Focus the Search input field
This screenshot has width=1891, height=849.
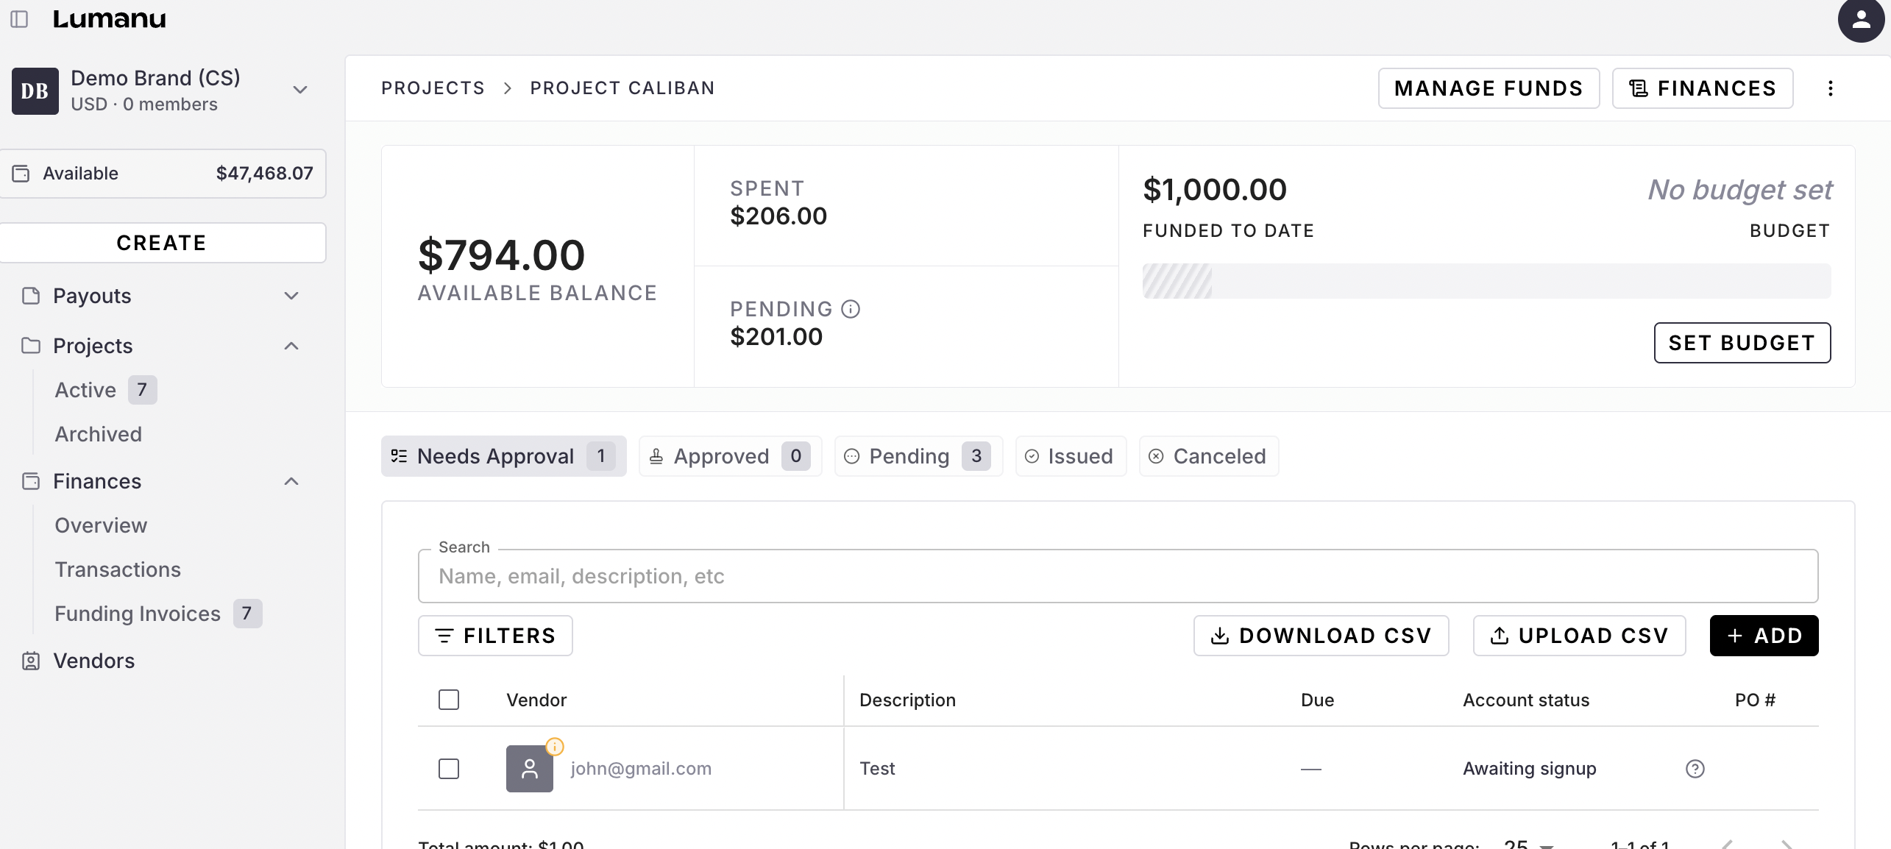click(1117, 576)
